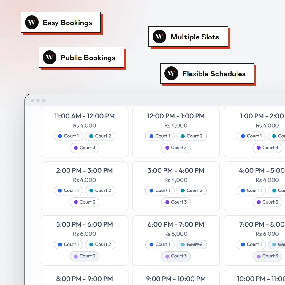
Task: Click the 6:00 PM - 7:00 PM time heading
Action: click(176, 224)
